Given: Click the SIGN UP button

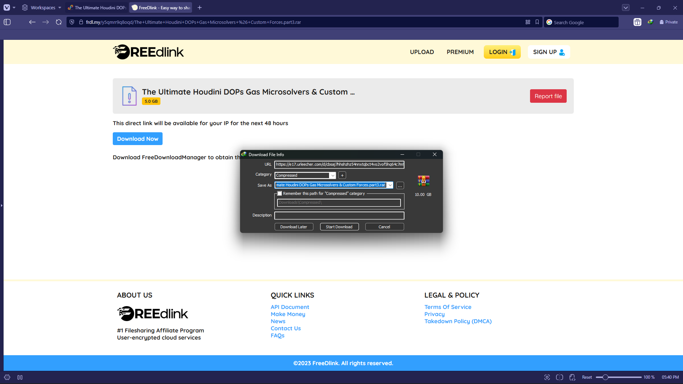Looking at the screenshot, I should point(549,52).
